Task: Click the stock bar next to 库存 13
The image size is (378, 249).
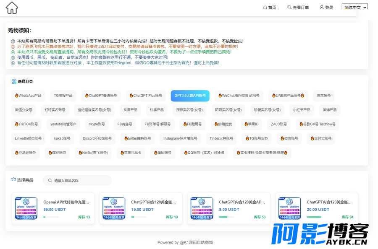Action: [51, 217]
